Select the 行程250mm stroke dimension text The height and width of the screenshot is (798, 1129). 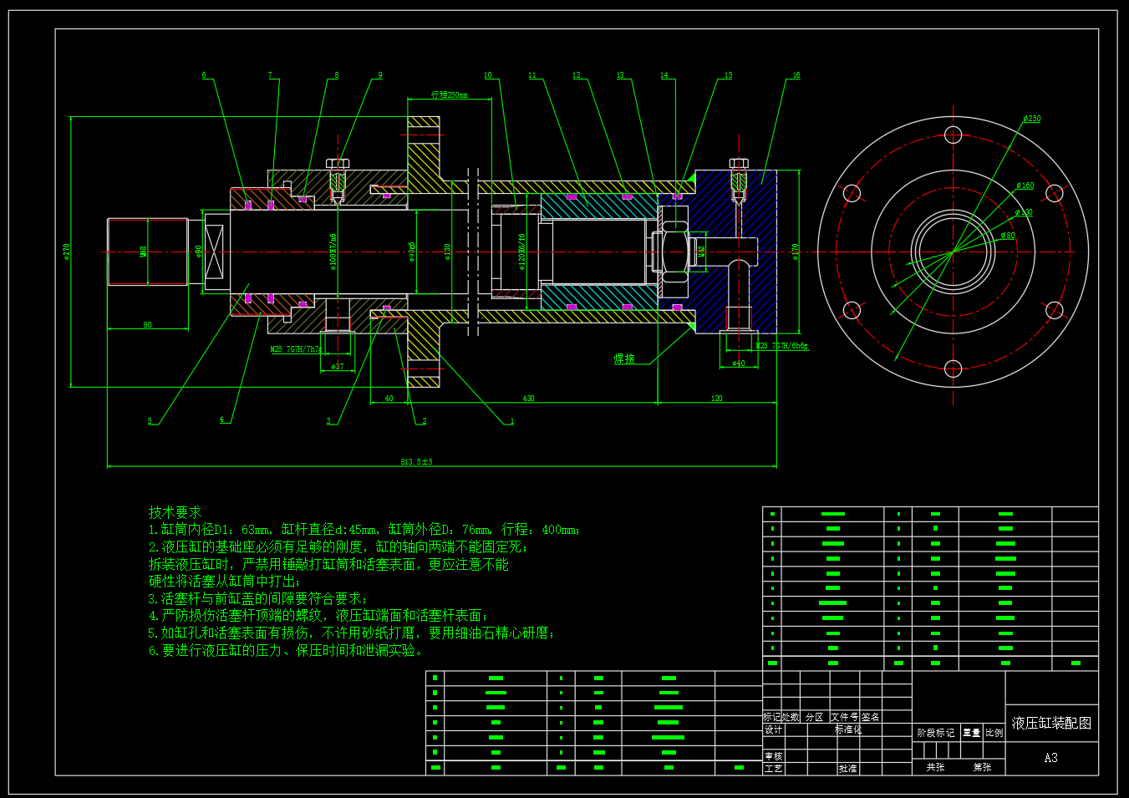click(450, 94)
